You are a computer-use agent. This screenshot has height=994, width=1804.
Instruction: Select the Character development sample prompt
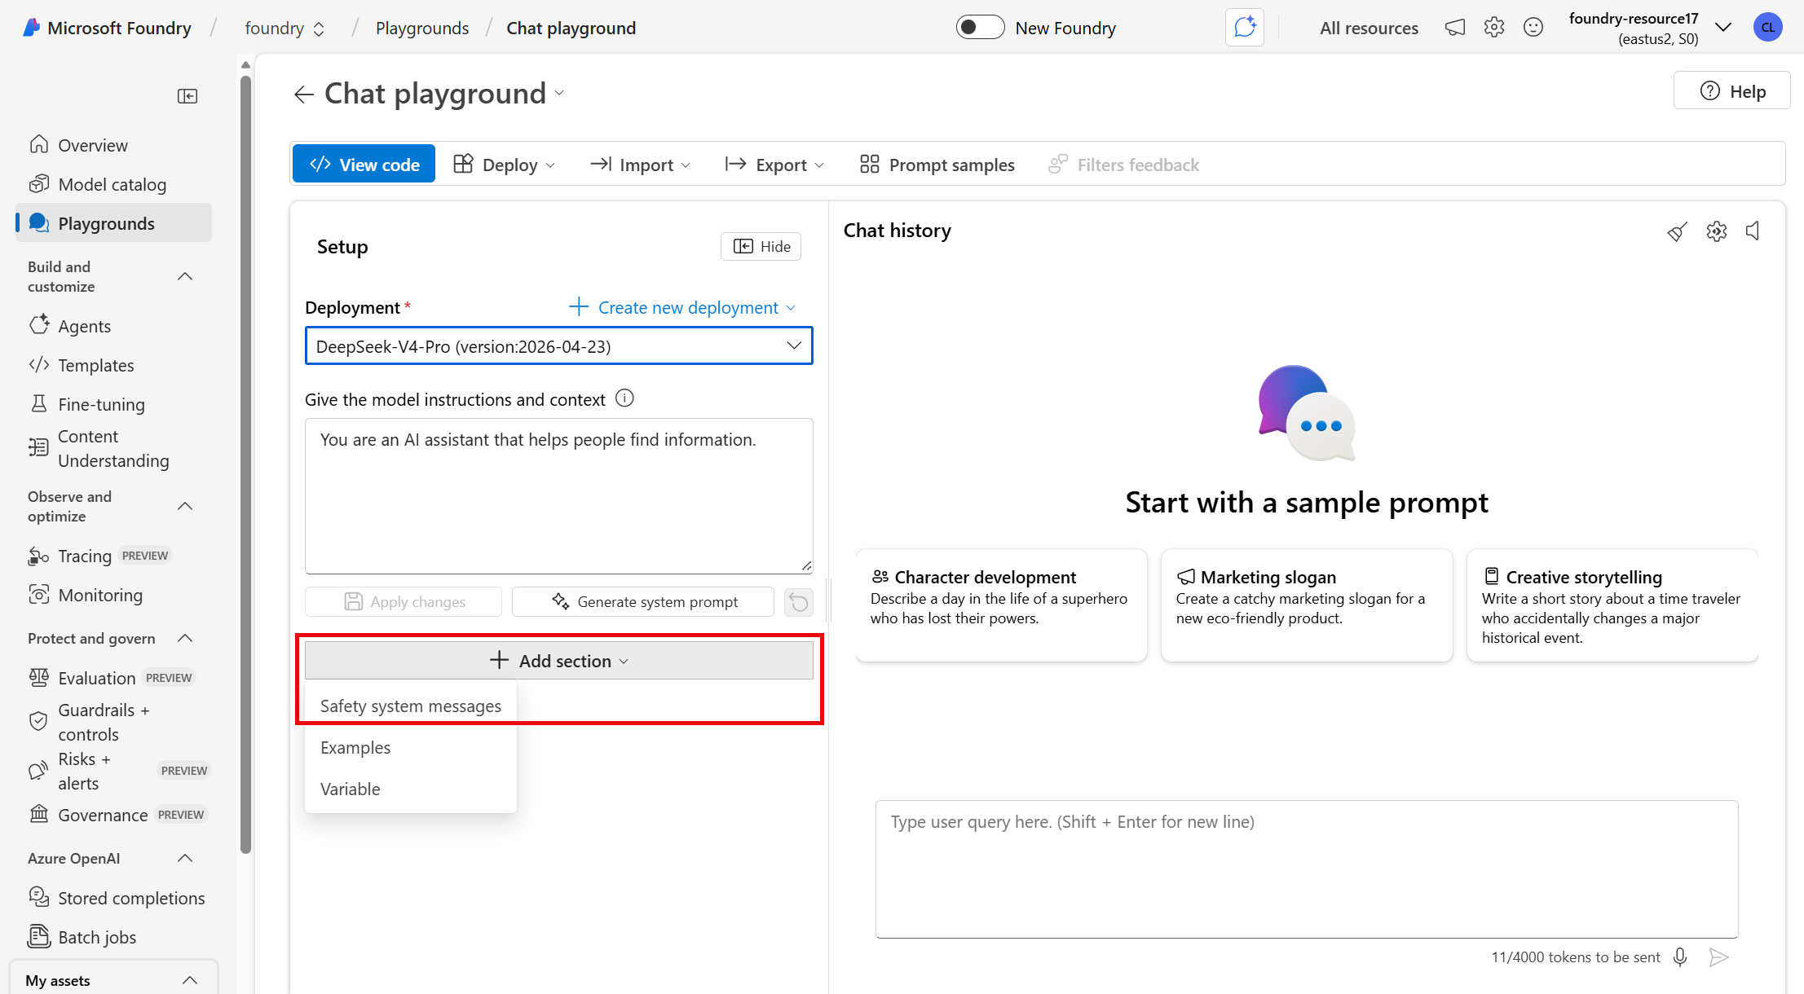[1001, 605]
